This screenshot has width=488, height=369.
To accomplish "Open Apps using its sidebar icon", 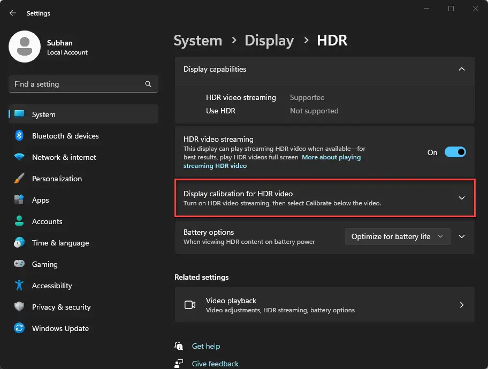I will click(x=20, y=200).
